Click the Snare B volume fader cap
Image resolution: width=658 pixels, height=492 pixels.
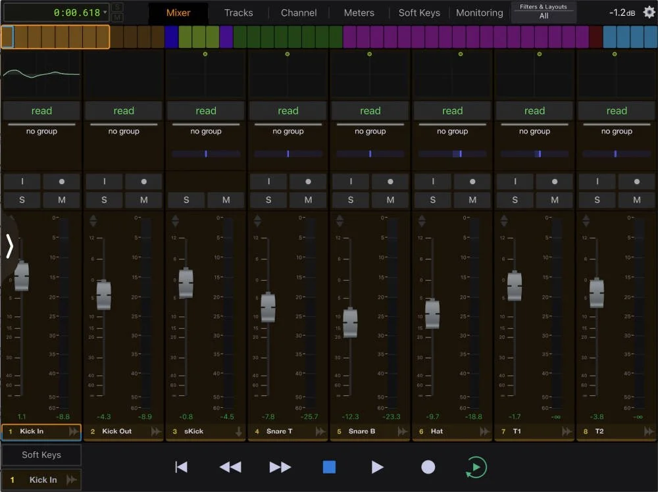(351, 322)
